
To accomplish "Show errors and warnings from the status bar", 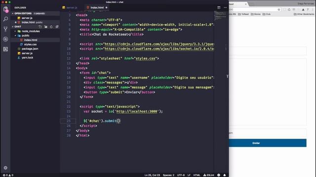I will [x=8, y=175].
